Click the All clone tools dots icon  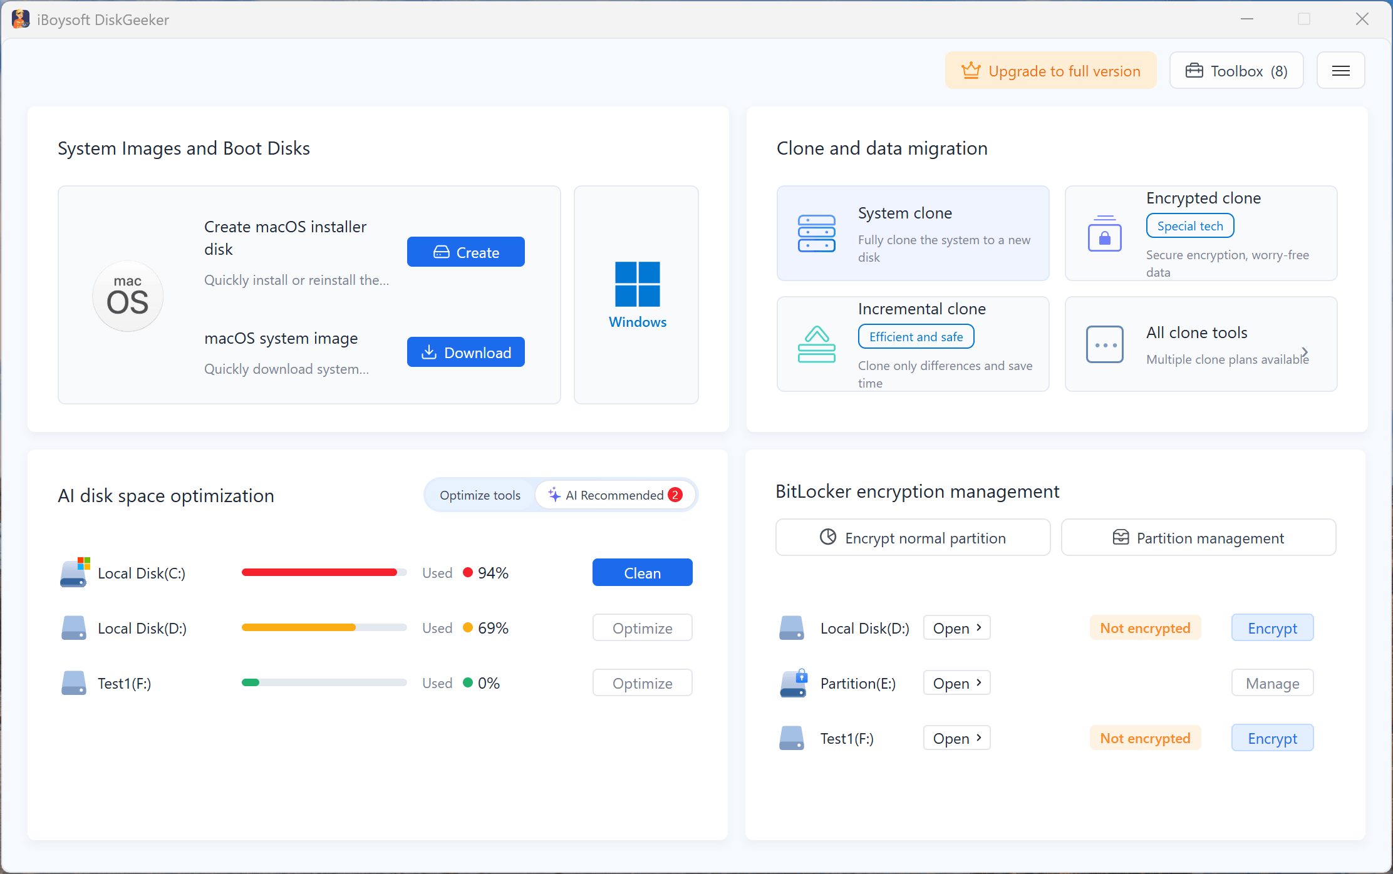(x=1105, y=344)
